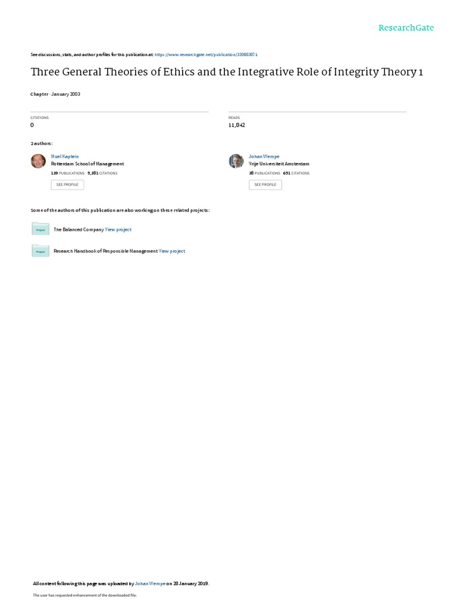This screenshot has width=457, height=609.
Task: Select the Rotterdam School of Management affiliation
Action: point(87,164)
